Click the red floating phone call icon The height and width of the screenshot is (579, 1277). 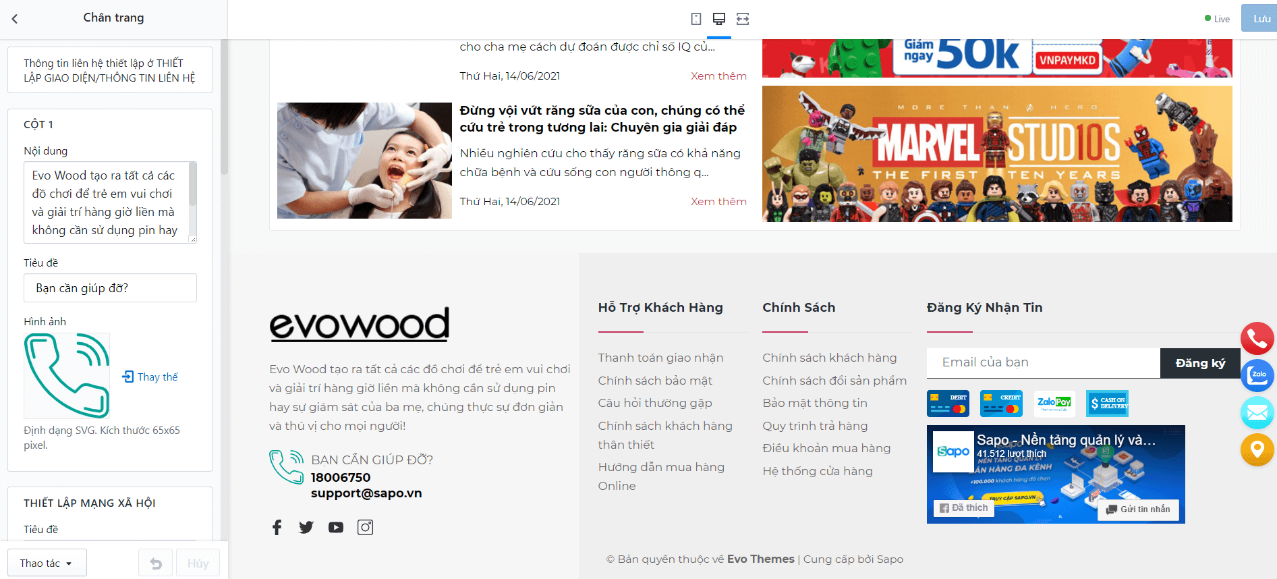coord(1257,338)
